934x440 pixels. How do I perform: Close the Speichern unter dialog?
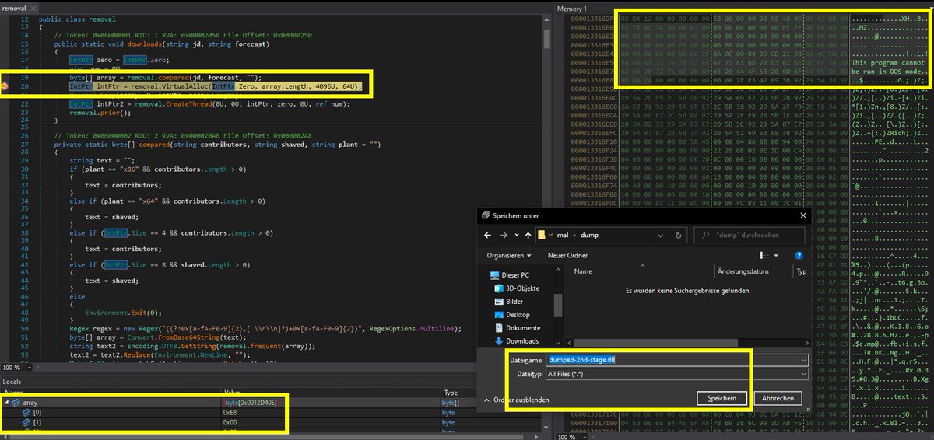point(804,215)
